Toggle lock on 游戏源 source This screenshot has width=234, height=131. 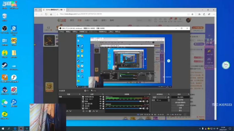point(103,106)
